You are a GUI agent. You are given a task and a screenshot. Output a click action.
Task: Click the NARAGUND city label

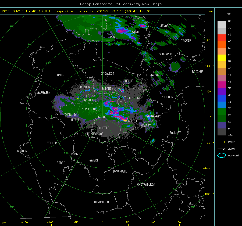pos(91,100)
